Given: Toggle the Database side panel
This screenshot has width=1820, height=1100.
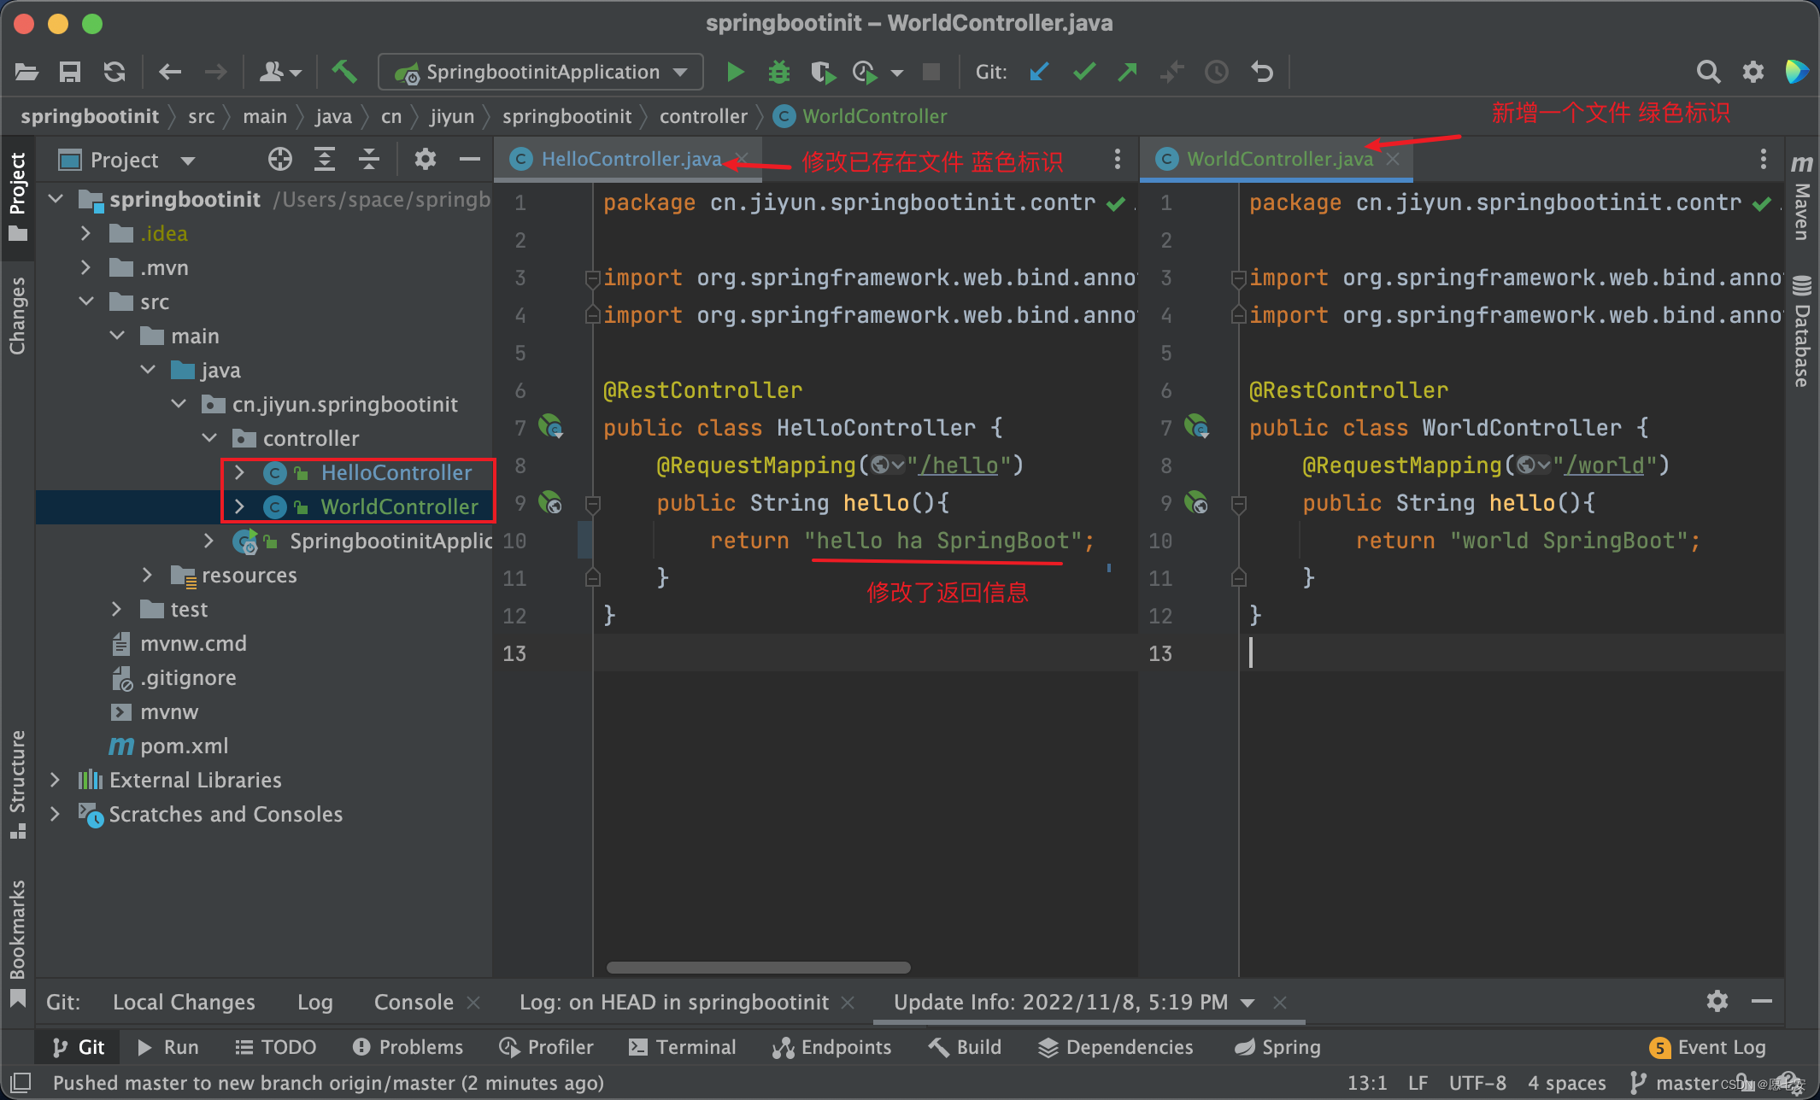Looking at the screenshot, I should pos(1801,333).
